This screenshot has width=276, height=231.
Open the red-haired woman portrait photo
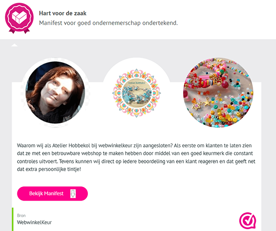pos(55,92)
